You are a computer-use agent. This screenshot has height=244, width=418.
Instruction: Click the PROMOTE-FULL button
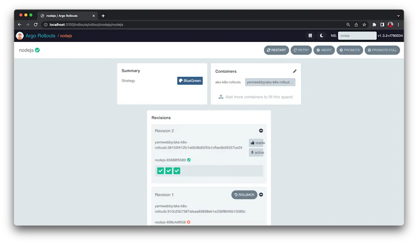point(382,50)
